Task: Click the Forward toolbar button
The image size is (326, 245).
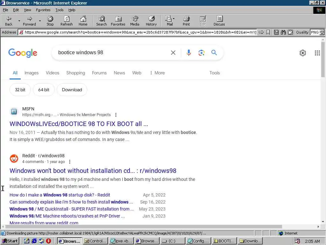Action: click(x=29, y=21)
